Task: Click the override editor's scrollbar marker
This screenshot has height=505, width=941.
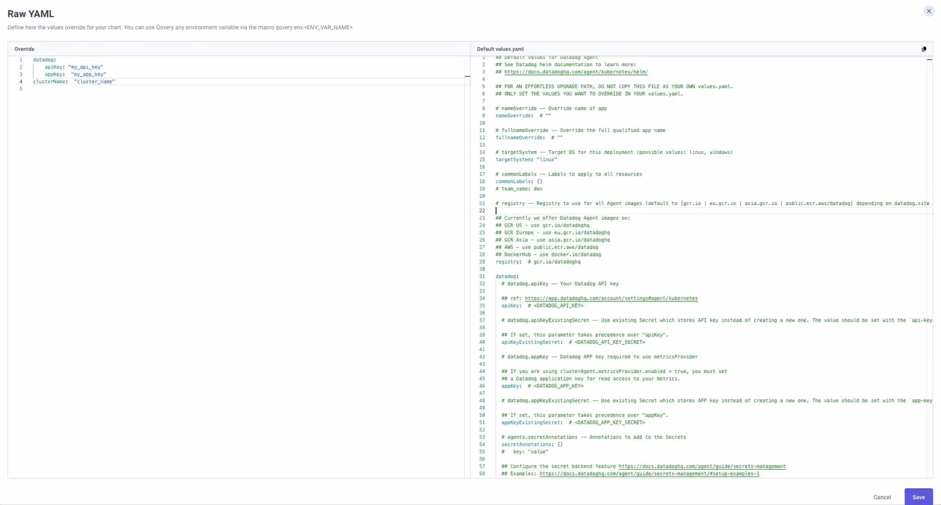Action: 467,76
